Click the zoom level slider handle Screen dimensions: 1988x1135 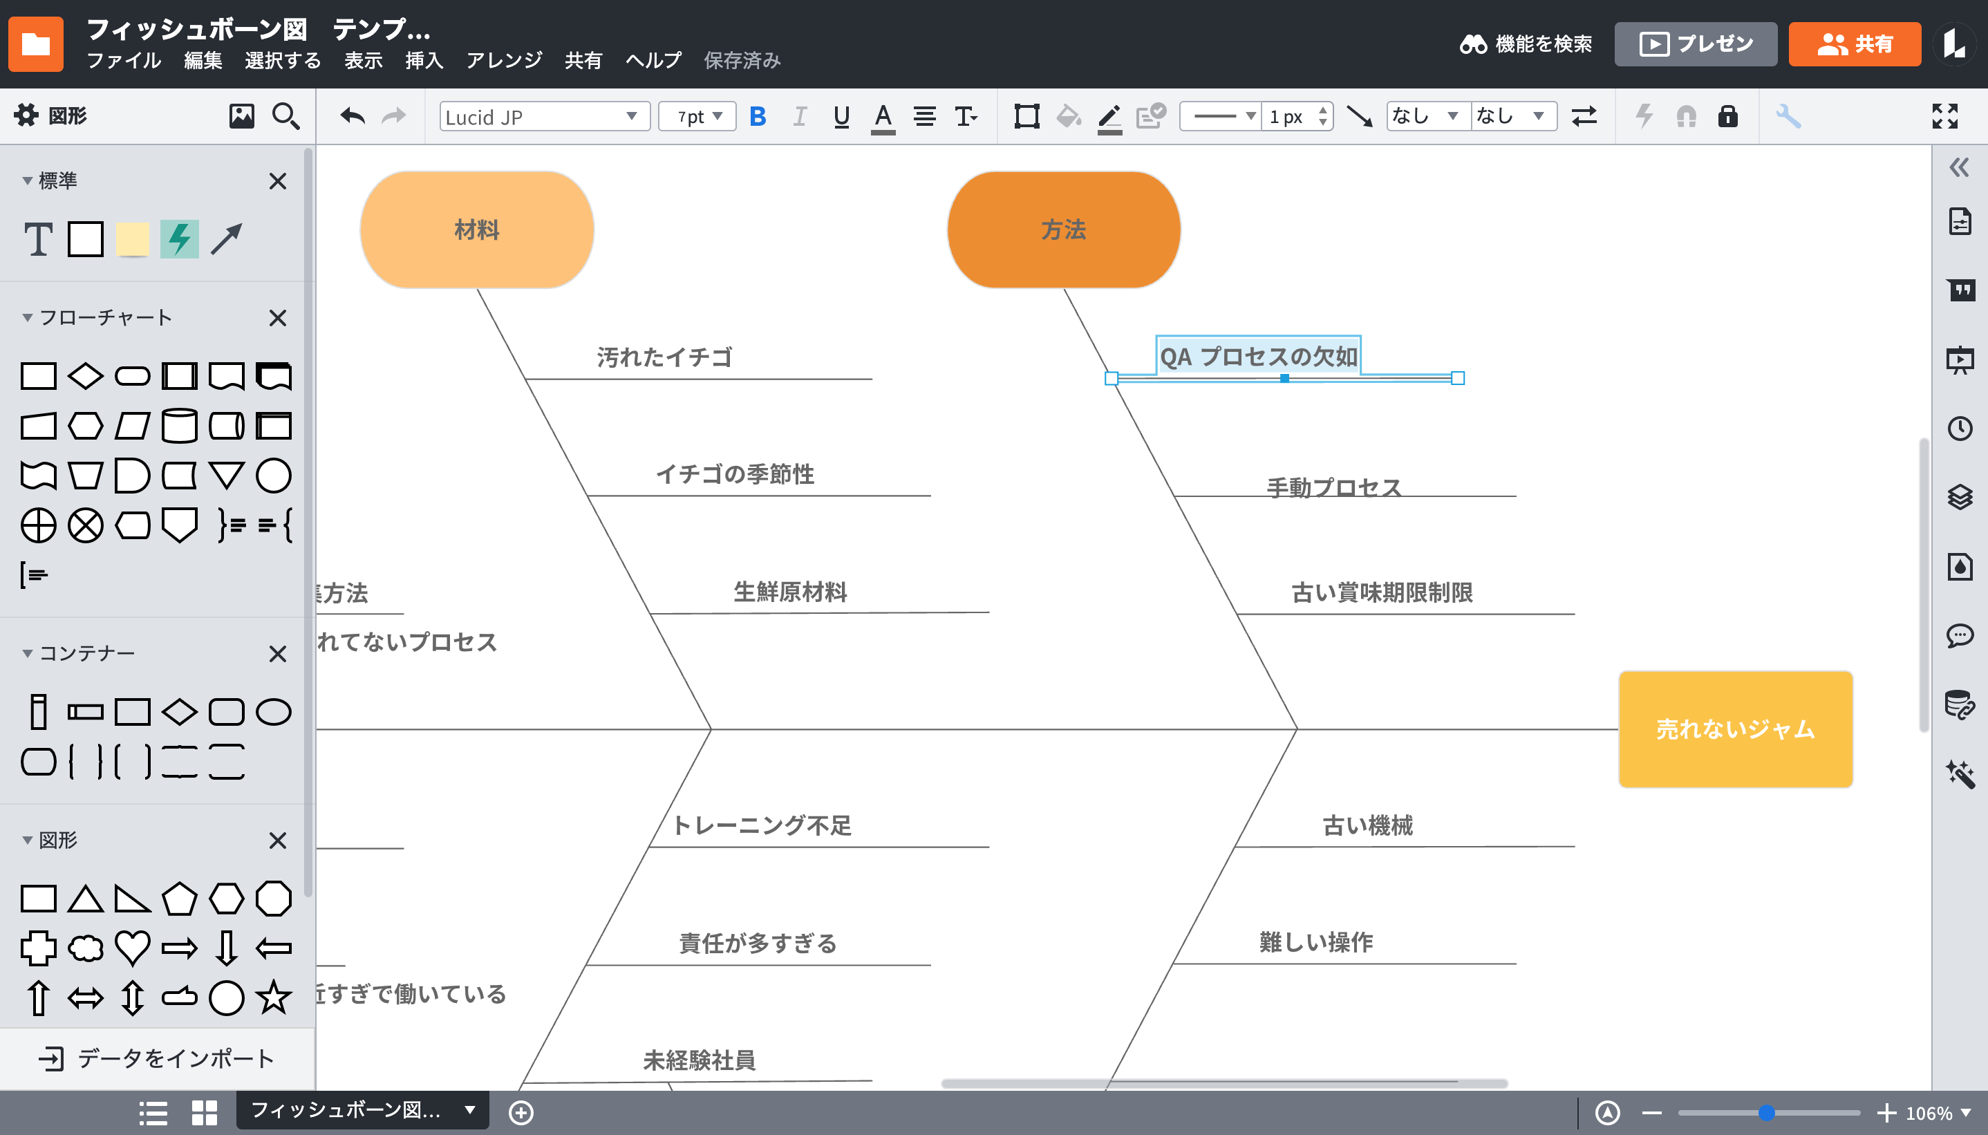(1767, 1112)
